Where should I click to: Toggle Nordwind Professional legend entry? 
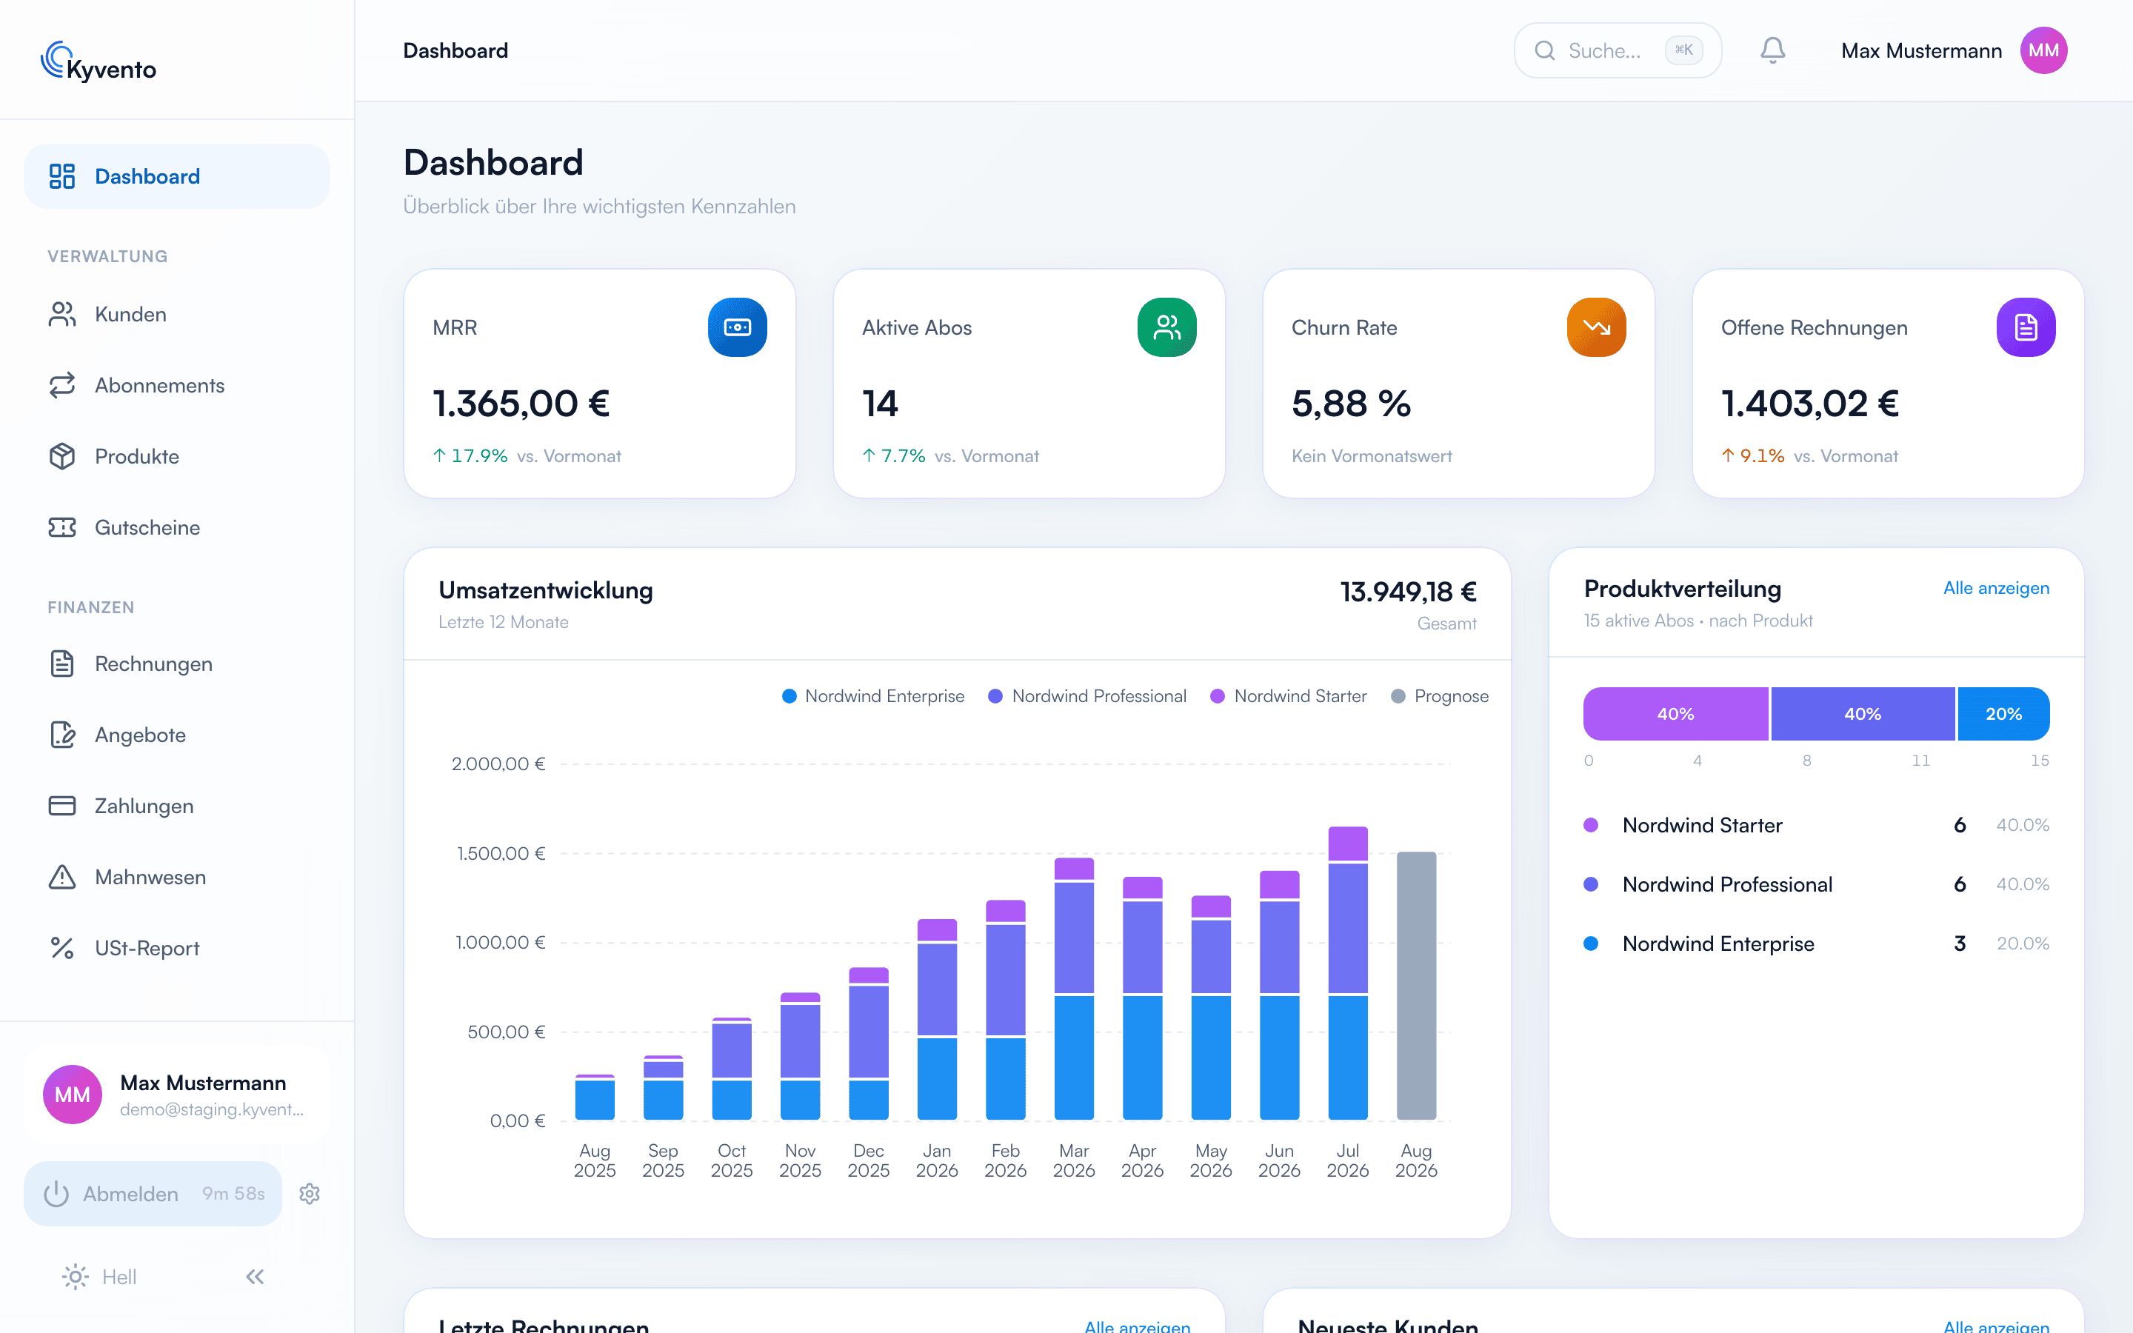tap(1086, 696)
